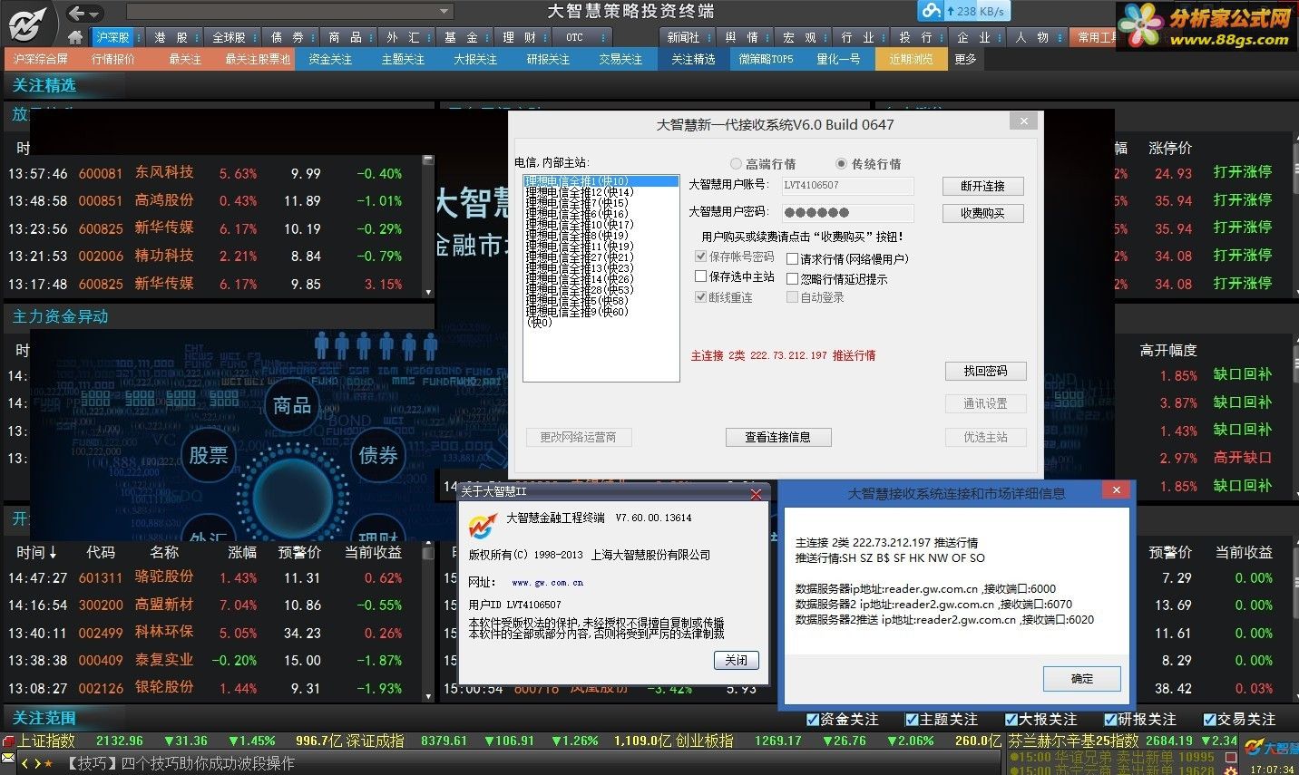The height and width of the screenshot is (775, 1299).
Task: Open the home page via house icon
Action: [x=75, y=37]
